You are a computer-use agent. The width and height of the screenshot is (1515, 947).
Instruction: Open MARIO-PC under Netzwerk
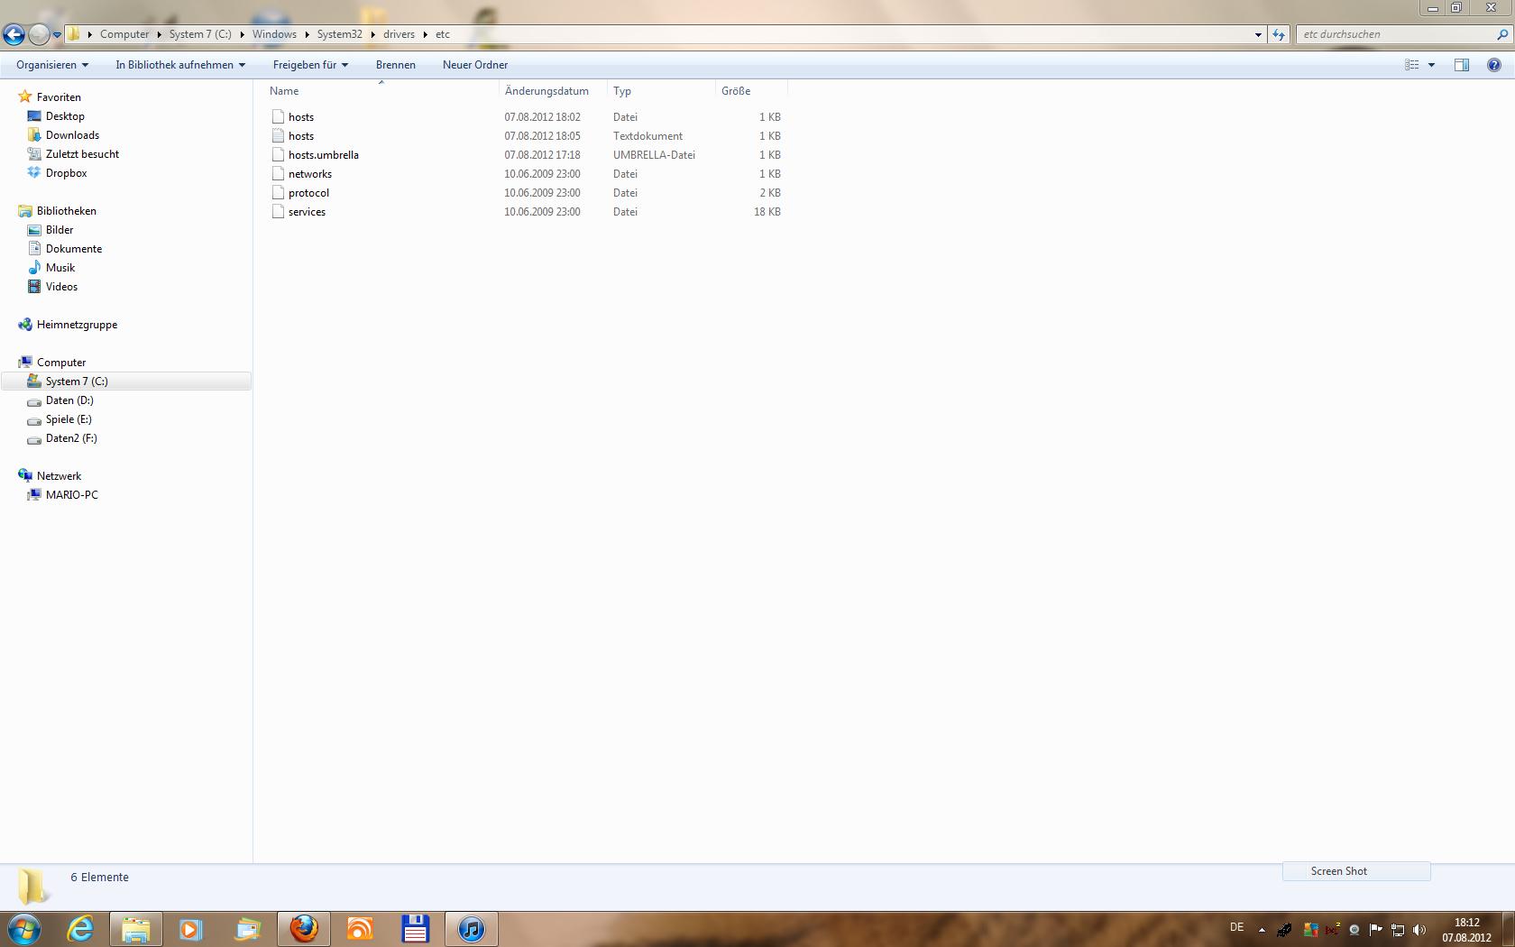tap(71, 495)
